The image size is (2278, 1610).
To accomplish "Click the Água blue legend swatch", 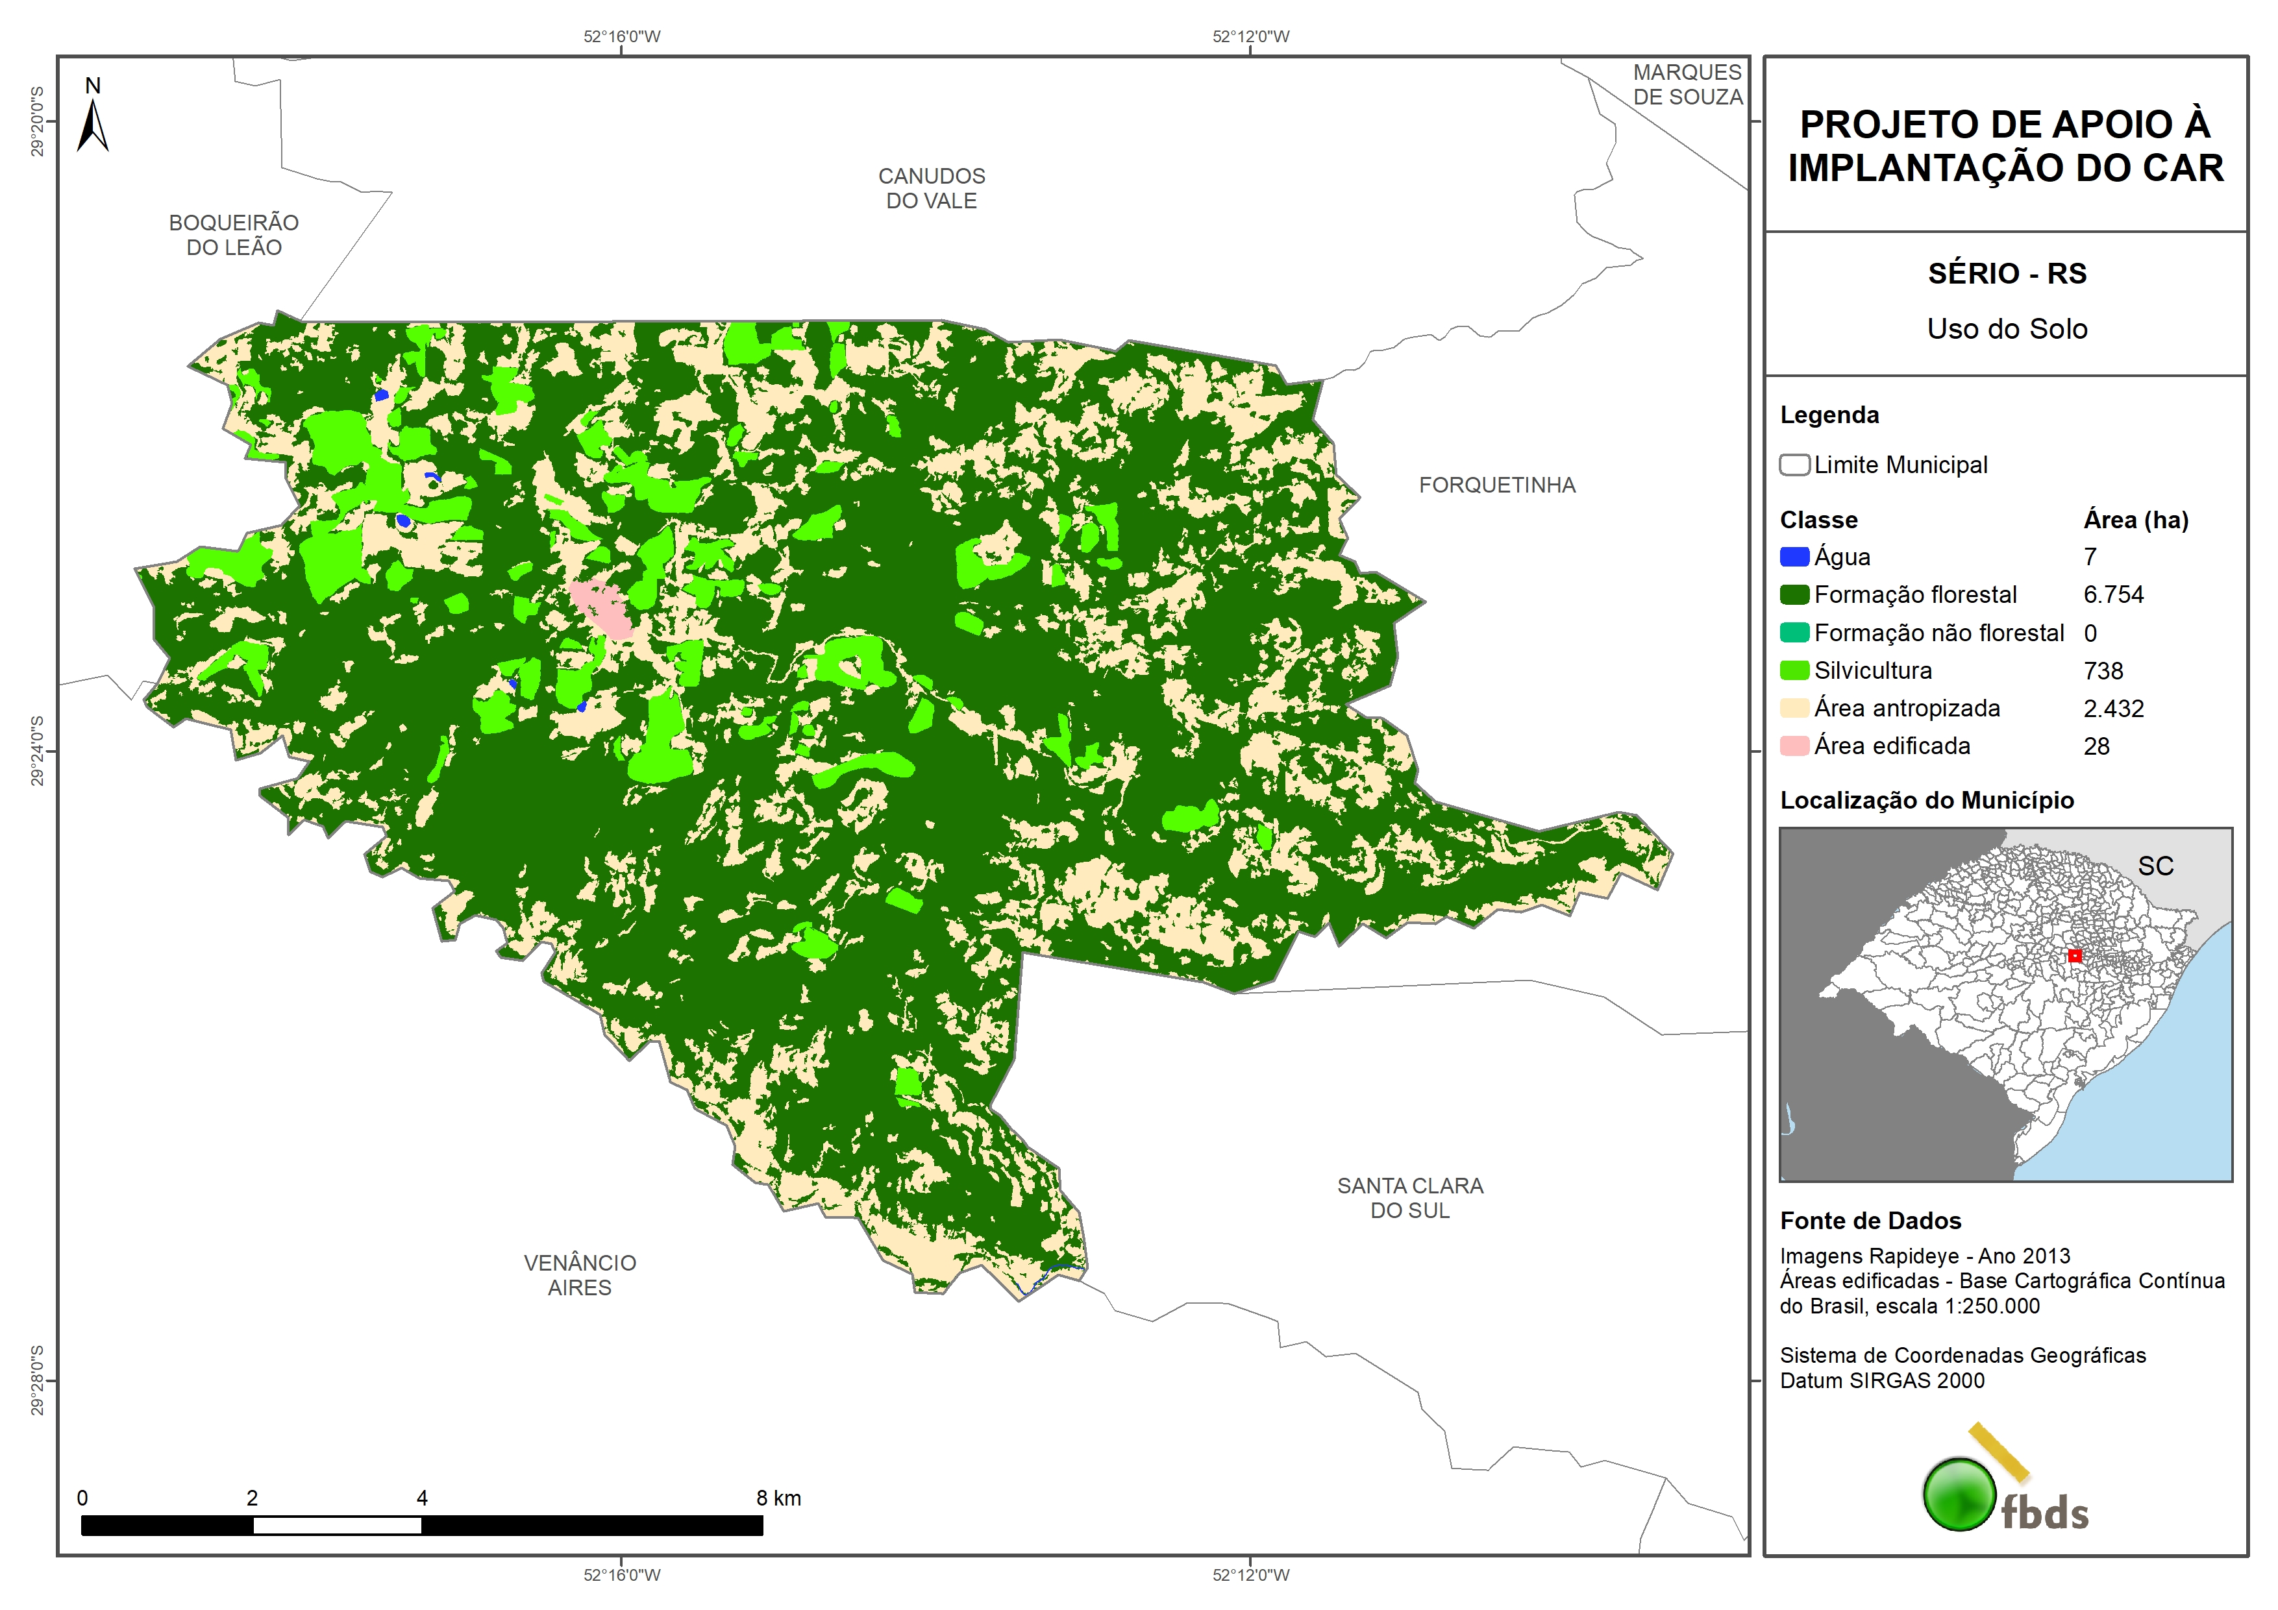I will (x=1794, y=557).
